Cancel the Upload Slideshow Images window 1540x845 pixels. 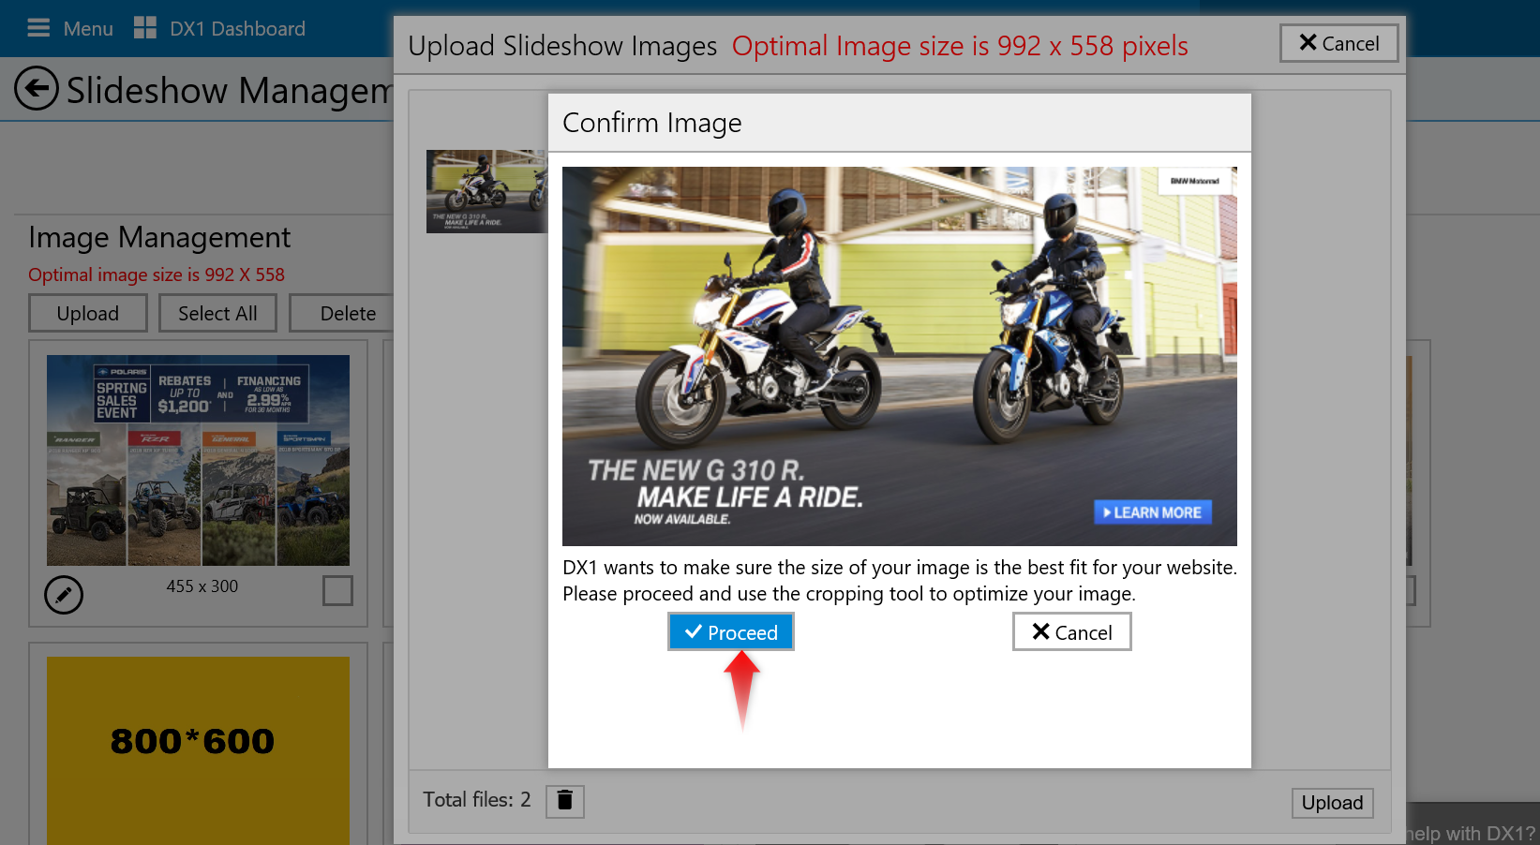[x=1339, y=43]
